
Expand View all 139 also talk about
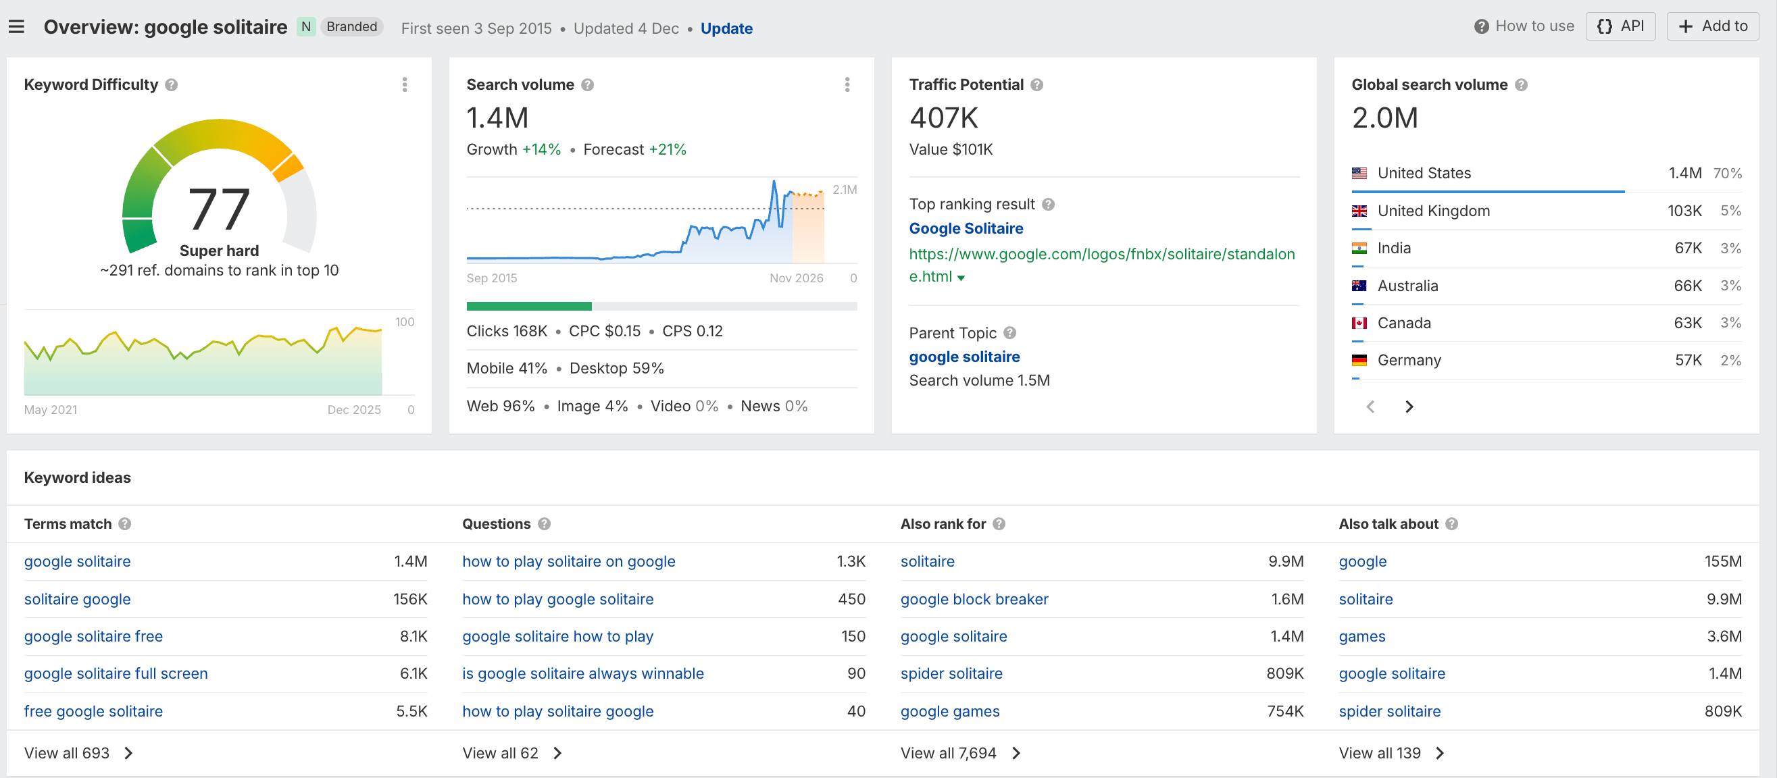(1391, 753)
